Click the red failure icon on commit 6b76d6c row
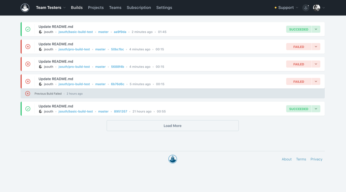Viewport: 346px width, 192px height. pos(28,81)
